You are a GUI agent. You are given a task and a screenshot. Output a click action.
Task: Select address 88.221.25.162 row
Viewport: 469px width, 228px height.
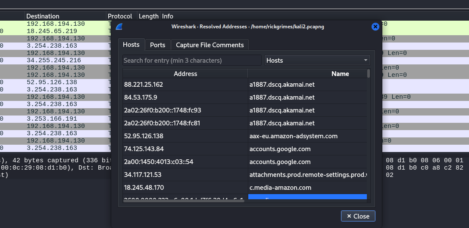(x=185, y=85)
